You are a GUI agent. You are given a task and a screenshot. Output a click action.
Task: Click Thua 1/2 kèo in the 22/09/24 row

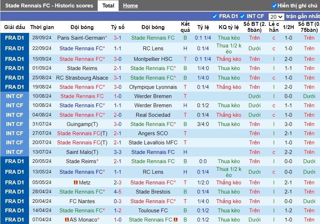pyautogui.click(x=229, y=48)
